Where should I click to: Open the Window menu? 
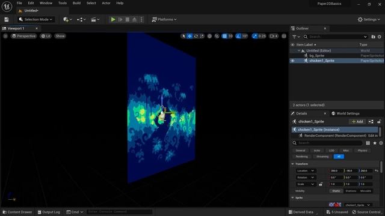(x=46, y=3)
